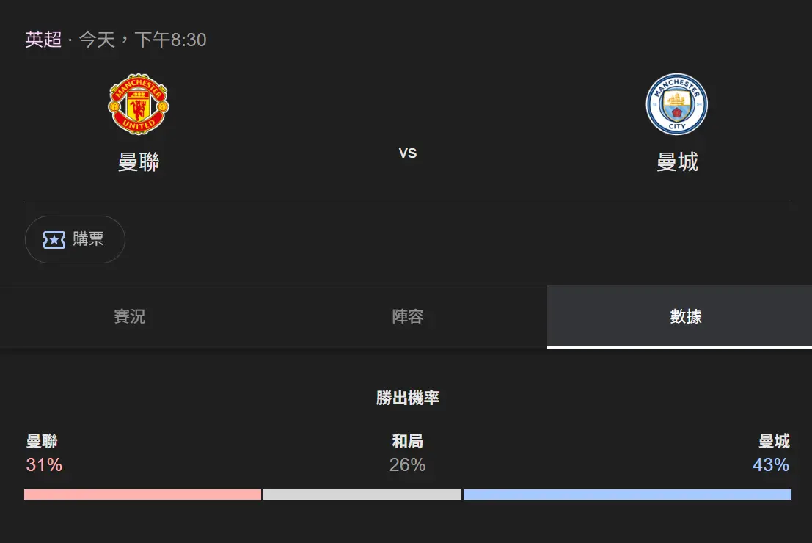Click the 43% 曼城 win percentage
This screenshot has width=812, height=543.
[770, 464]
